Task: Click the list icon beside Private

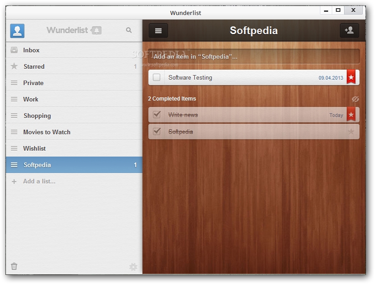Action: tap(14, 83)
